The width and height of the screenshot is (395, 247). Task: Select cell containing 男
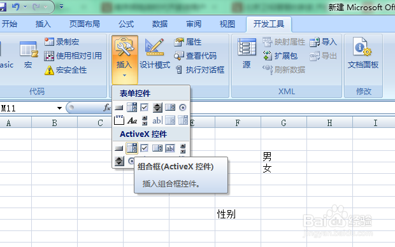click(284, 157)
